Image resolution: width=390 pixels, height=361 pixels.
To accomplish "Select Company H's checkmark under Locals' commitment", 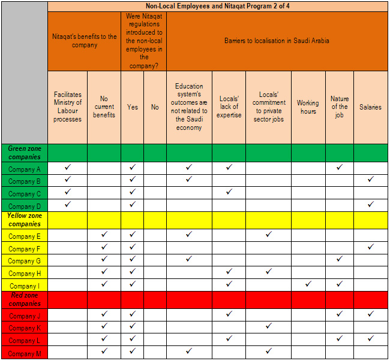I will (269, 271).
